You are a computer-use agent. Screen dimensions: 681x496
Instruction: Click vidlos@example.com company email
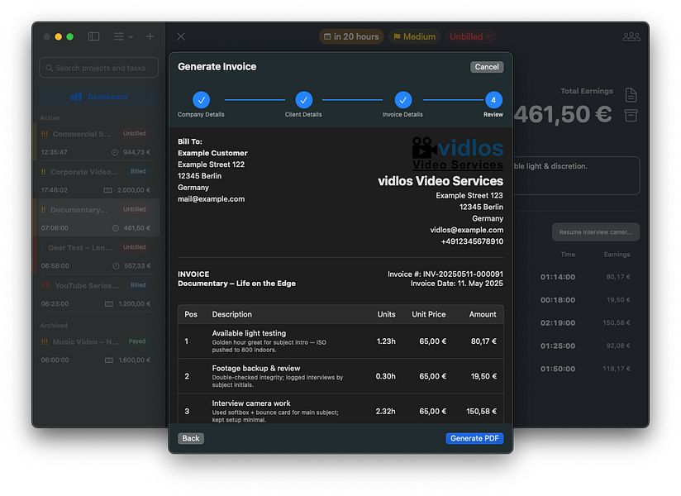click(467, 230)
